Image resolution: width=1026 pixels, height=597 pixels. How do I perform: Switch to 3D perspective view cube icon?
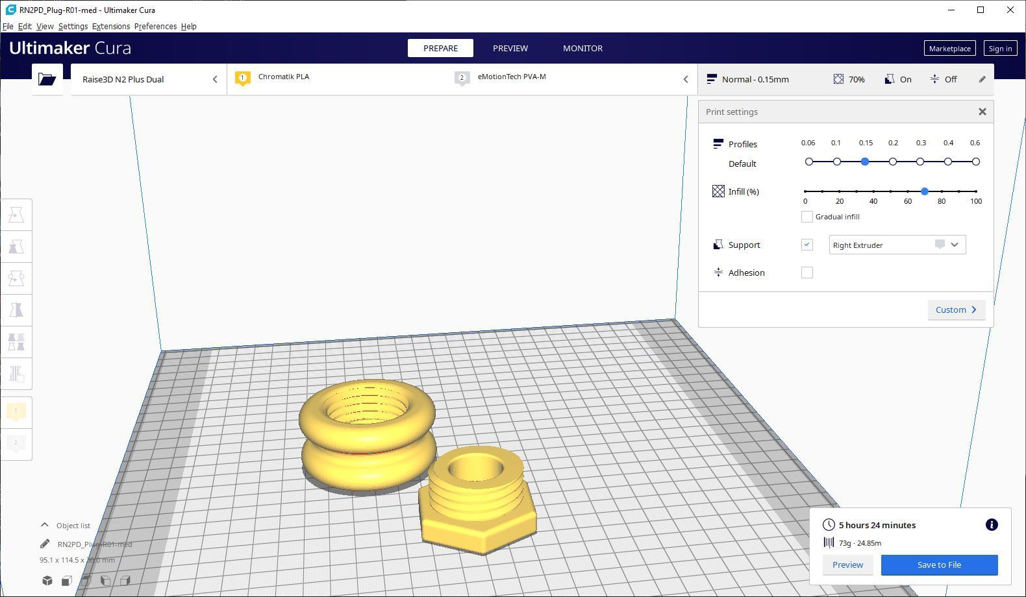pos(47,580)
